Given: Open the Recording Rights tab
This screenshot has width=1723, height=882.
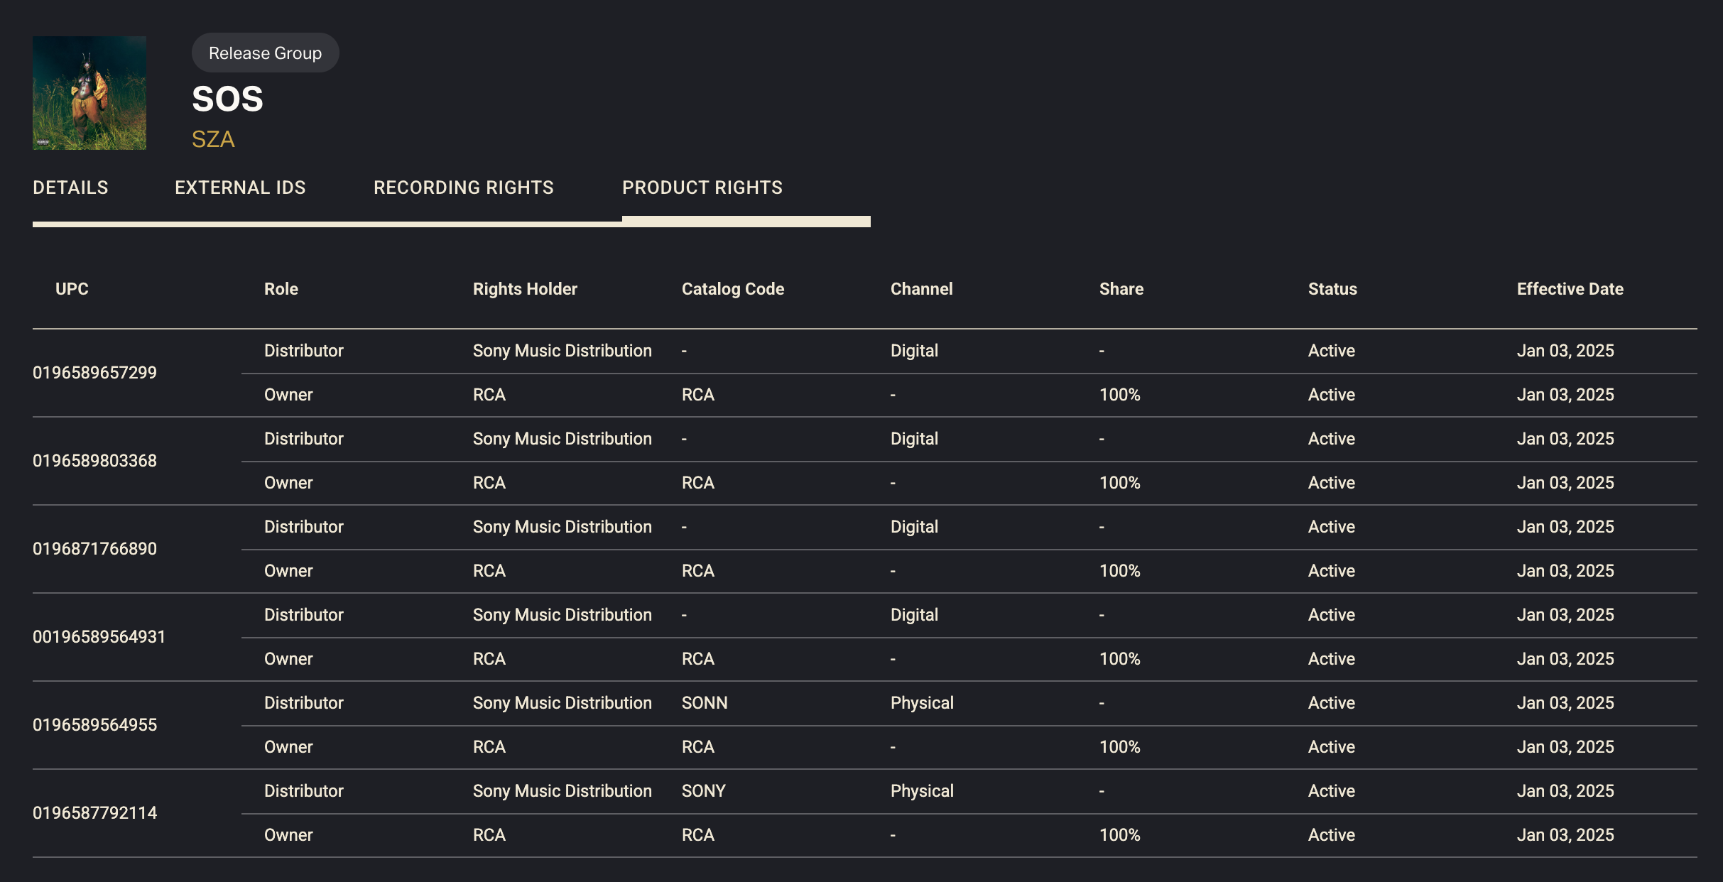Looking at the screenshot, I should click(463, 187).
